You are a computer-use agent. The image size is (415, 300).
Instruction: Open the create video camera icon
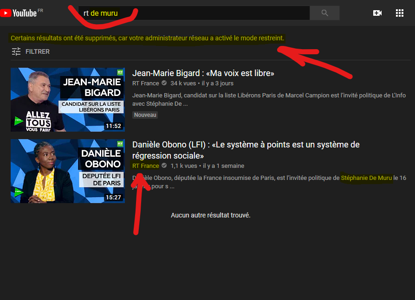pyautogui.click(x=377, y=13)
